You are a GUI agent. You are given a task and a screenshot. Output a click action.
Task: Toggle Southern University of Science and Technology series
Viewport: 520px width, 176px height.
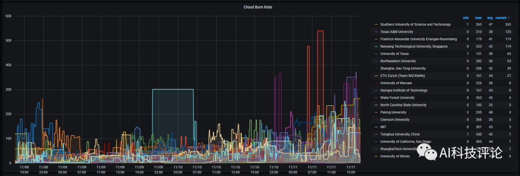pyautogui.click(x=415, y=25)
